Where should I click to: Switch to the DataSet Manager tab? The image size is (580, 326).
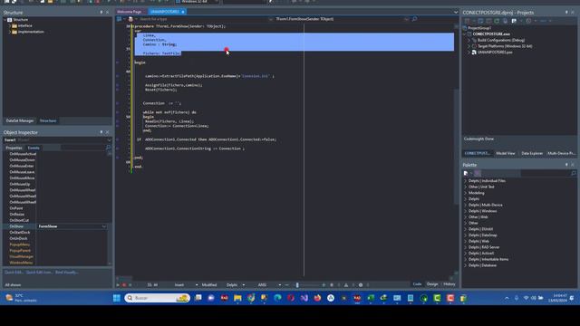click(20, 120)
